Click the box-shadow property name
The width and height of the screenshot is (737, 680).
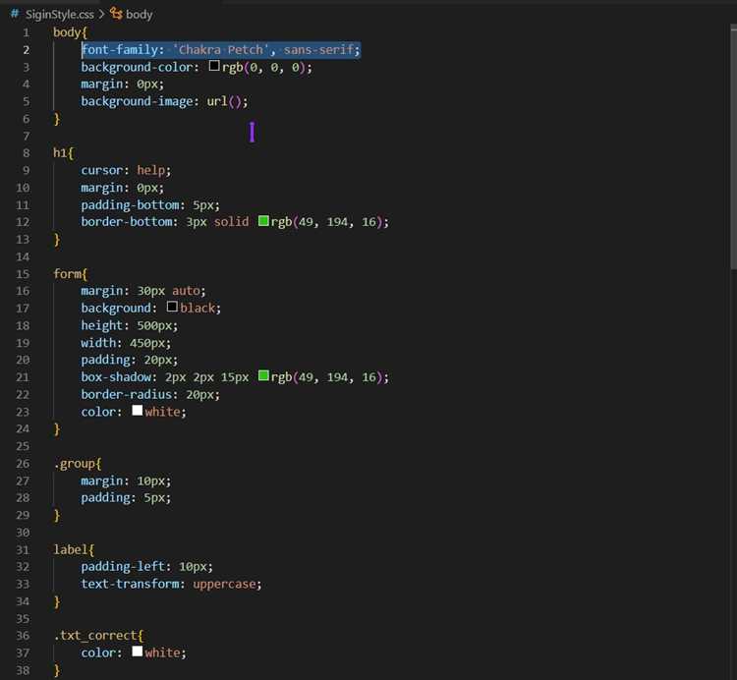coord(116,377)
